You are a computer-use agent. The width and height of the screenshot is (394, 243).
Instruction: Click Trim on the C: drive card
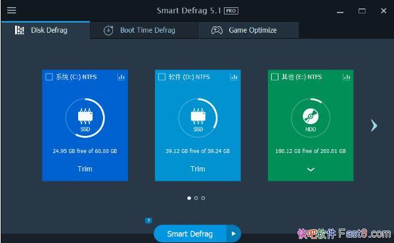coord(85,169)
